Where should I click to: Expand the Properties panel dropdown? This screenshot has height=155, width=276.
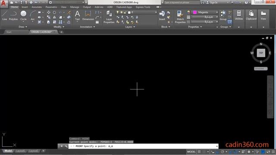coord(195,27)
